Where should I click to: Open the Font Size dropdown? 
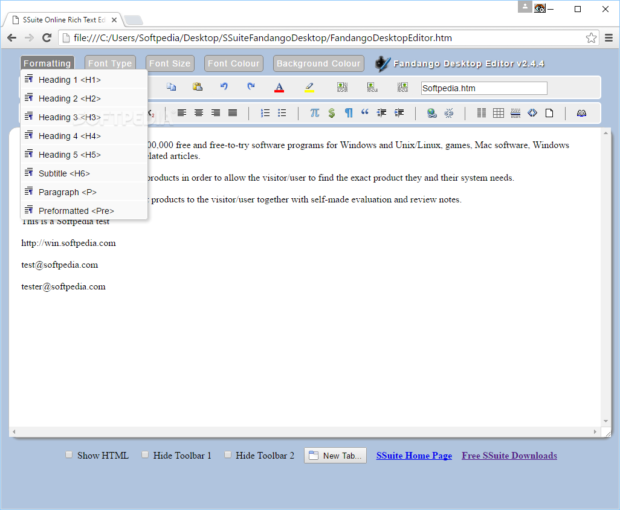[x=170, y=63]
